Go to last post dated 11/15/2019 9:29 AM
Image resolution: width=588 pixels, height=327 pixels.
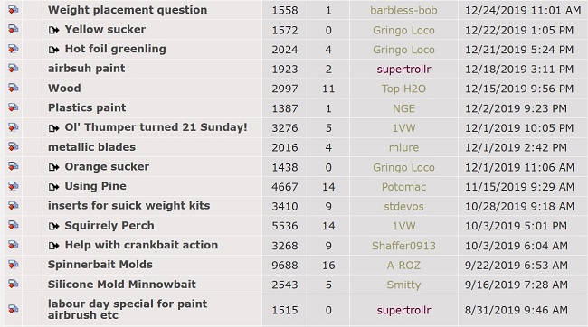pyautogui.click(x=519, y=187)
